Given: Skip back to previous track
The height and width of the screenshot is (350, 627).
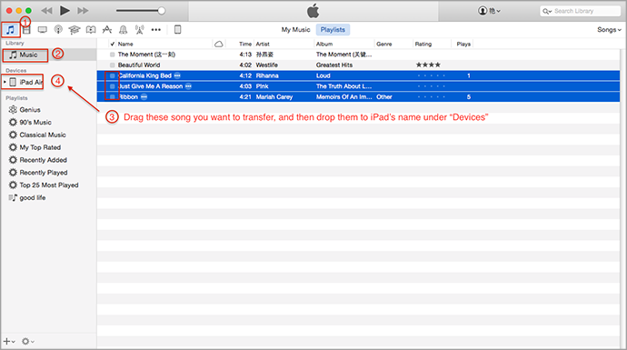Looking at the screenshot, I should click(x=46, y=11).
